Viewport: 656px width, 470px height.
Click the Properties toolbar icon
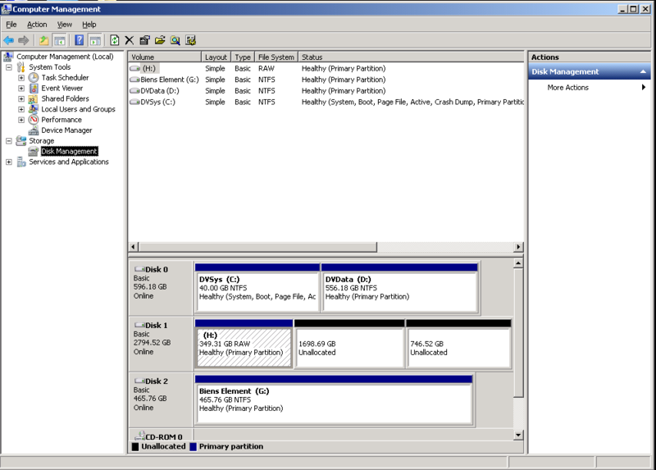(145, 40)
